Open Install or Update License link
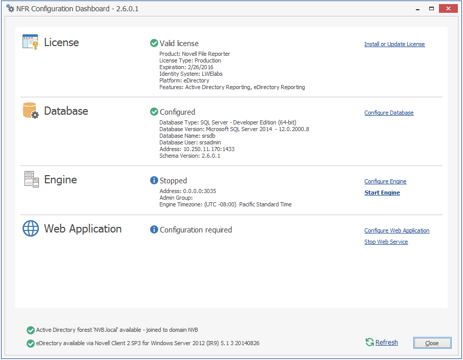The image size is (463, 360). [394, 44]
